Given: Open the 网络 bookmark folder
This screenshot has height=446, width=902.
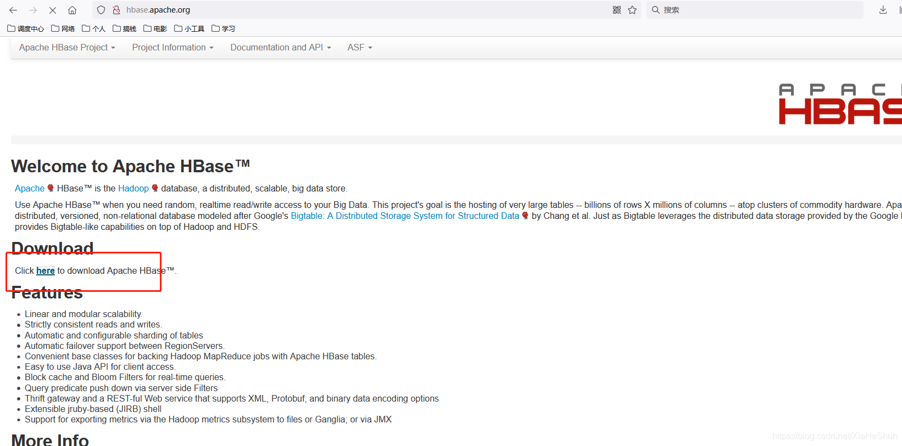Looking at the screenshot, I should pyautogui.click(x=63, y=29).
